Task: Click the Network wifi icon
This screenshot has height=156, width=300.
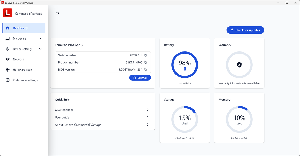Action: (x=8, y=59)
